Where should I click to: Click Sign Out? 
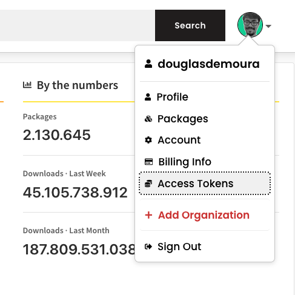coord(205,247)
